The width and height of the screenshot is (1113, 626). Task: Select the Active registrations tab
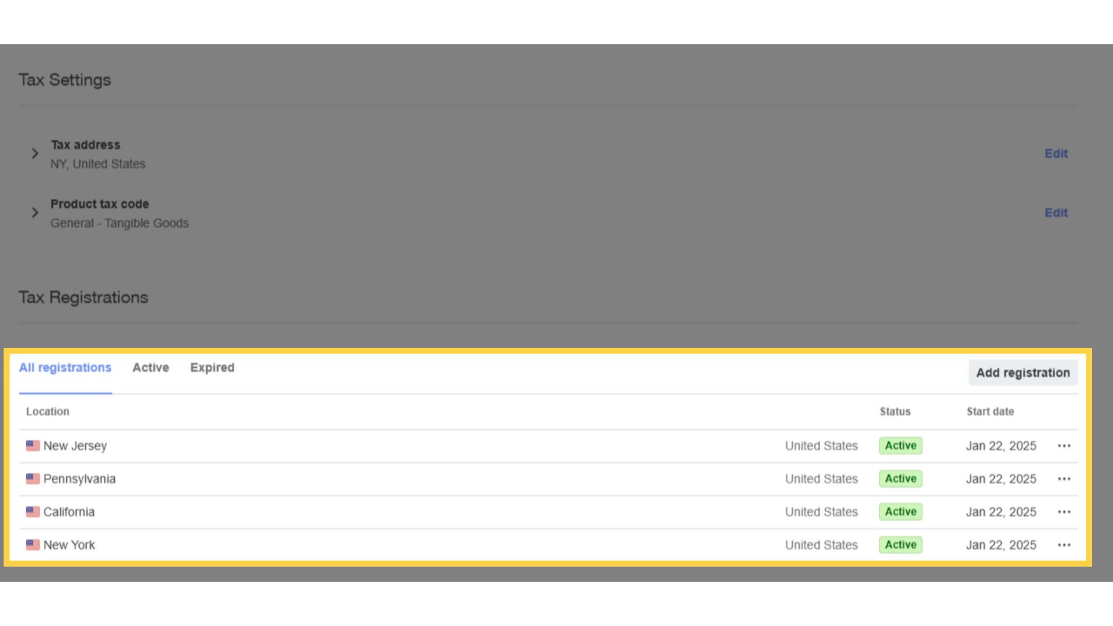click(150, 367)
